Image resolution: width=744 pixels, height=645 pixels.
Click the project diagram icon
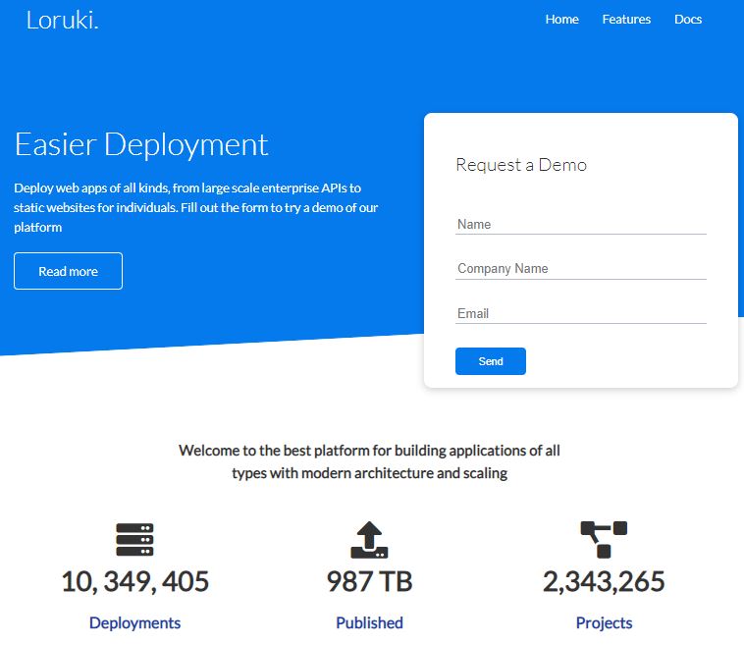point(604,540)
